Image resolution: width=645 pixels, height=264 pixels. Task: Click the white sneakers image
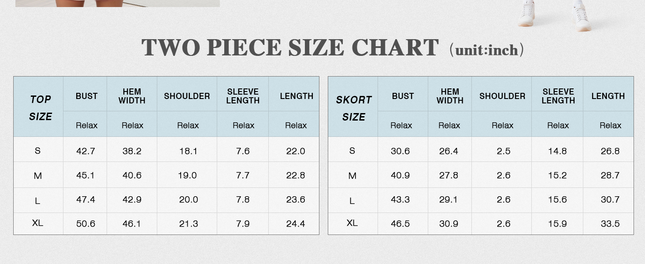click(555, 15)
